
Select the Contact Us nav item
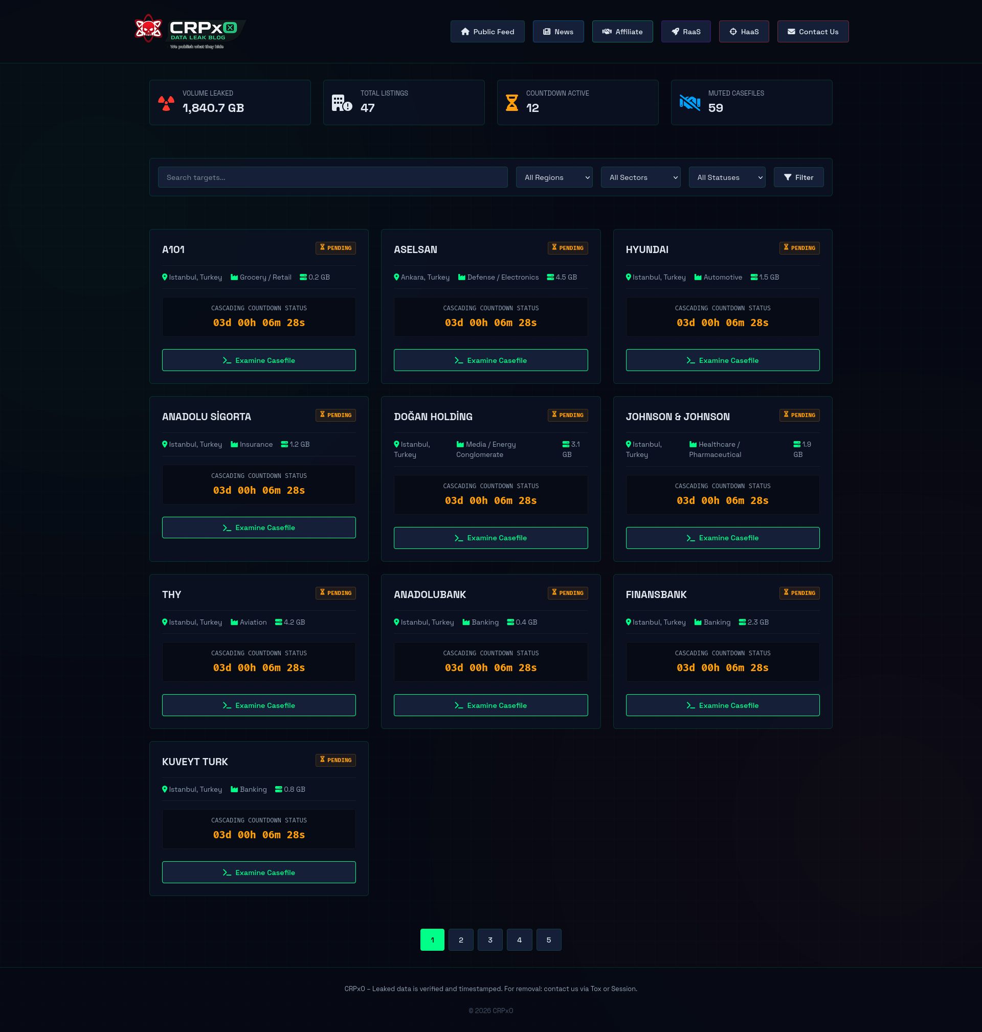pos(813,31)
